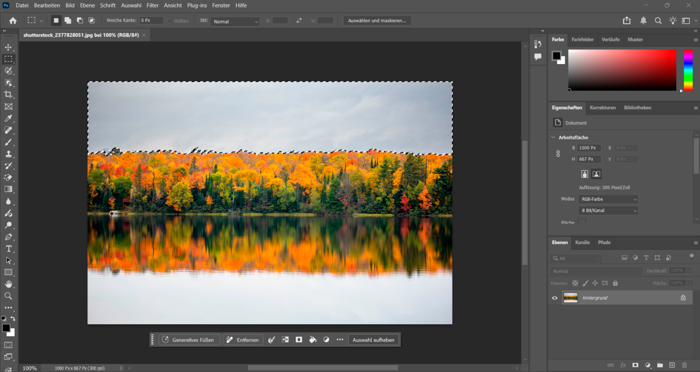Open the Stil dropdown in options bar
Screen dimensions: 700x372
pos(235,20)
